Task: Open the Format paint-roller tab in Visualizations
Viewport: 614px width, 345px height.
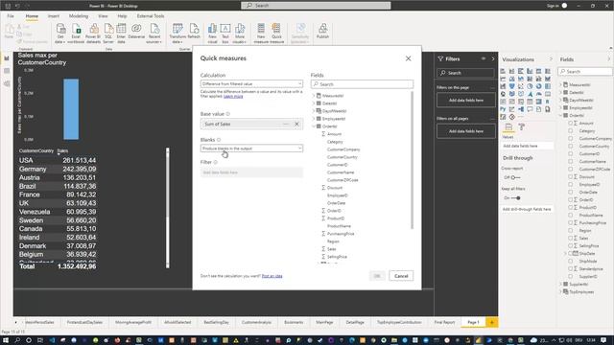Action: pos(522,126)
